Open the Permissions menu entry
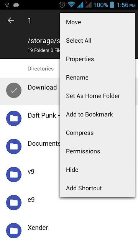The height and width of the screenshot is (246, 138). click(x=97, y=151)
